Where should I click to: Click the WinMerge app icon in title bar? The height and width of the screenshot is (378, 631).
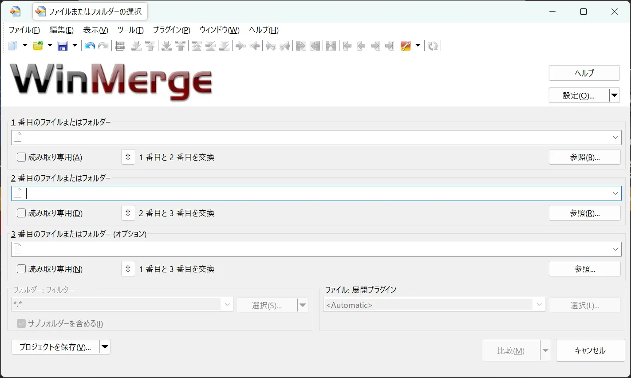(x=15, y=12)
